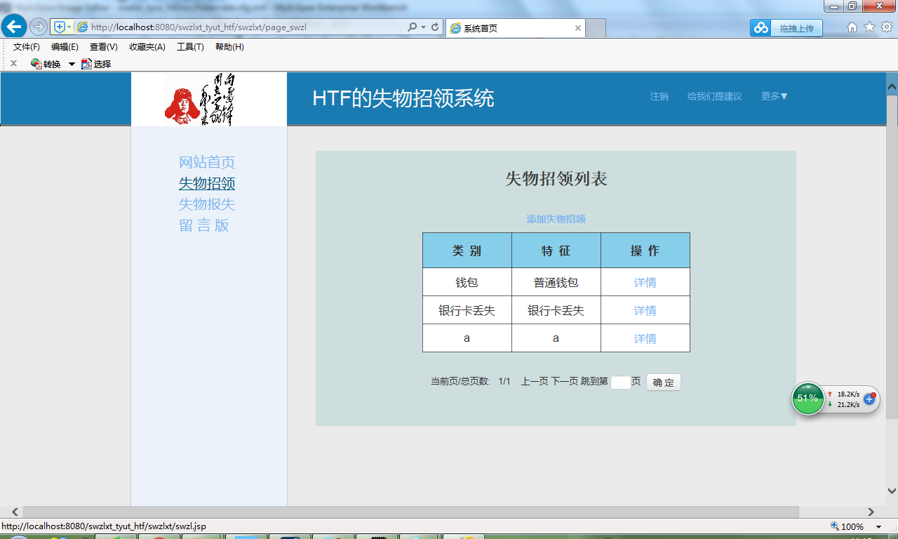This screenshot has height=539, width=898.
Task: Go back with the browser back arrow
Action: 14,27
